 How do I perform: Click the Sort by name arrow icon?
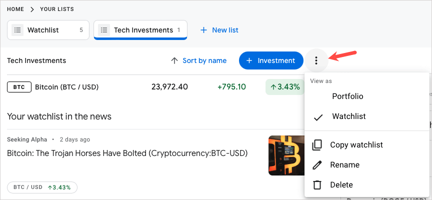[x=174, y=60]
